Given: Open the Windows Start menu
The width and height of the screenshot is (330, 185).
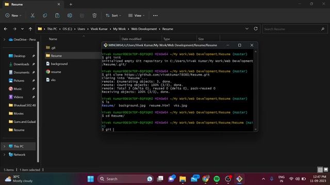Looking at the screenshot, I should click(91, 179).
